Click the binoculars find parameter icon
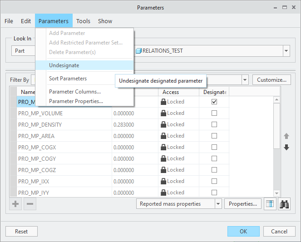 coord(284,204)
